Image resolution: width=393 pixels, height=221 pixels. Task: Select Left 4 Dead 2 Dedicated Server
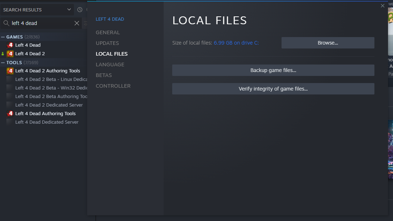(x=49, y=105)
